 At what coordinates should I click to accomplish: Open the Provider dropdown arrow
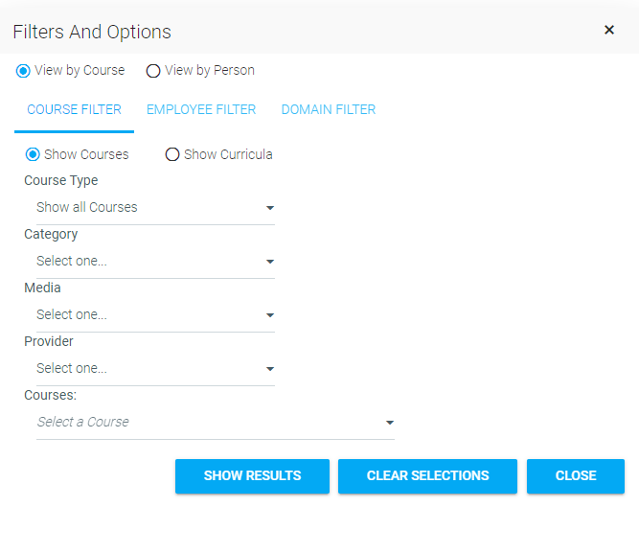pos(270,369)
